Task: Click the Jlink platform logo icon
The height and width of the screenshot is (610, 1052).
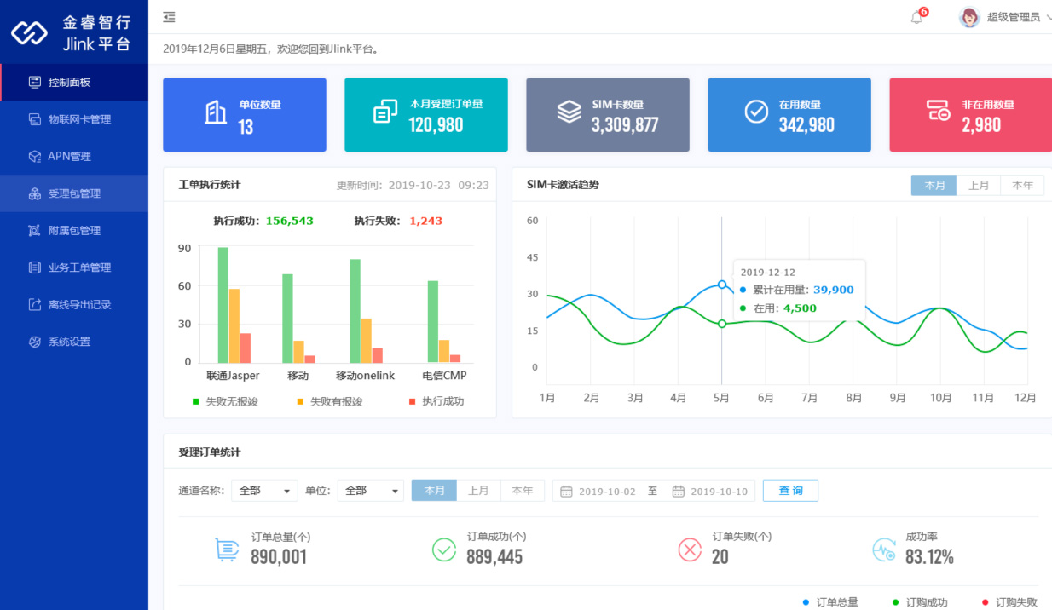Action: (29, 32)
